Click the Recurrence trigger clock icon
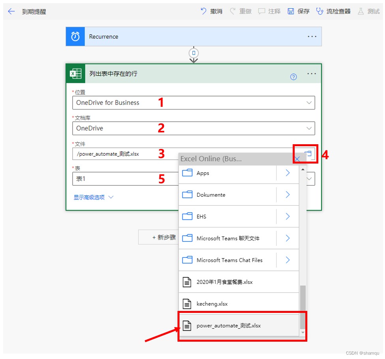Viewport: 385px width, 359px height. tap(75, 37)
